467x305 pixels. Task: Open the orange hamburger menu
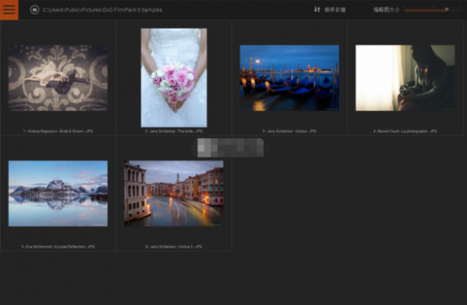tap(9, 10)
